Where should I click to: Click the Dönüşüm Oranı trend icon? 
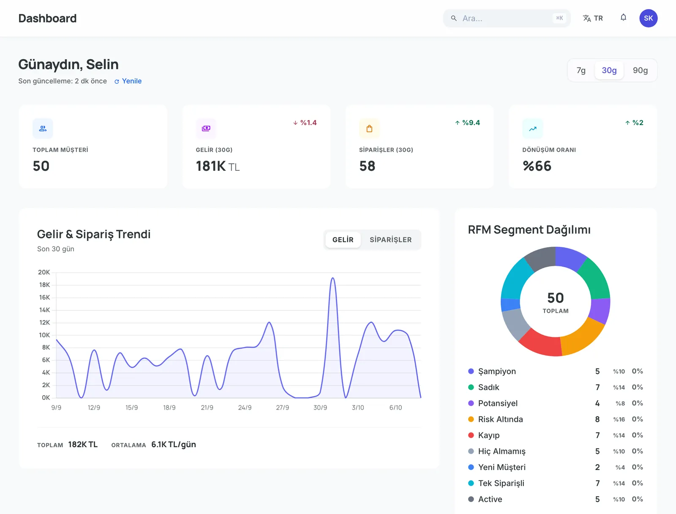pos(533,128)
